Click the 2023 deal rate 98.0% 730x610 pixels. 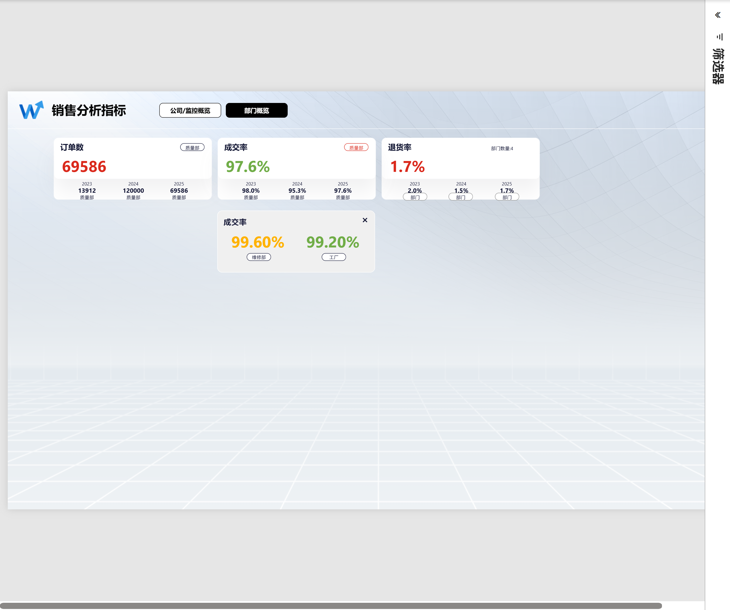click(x=251, y=191)
